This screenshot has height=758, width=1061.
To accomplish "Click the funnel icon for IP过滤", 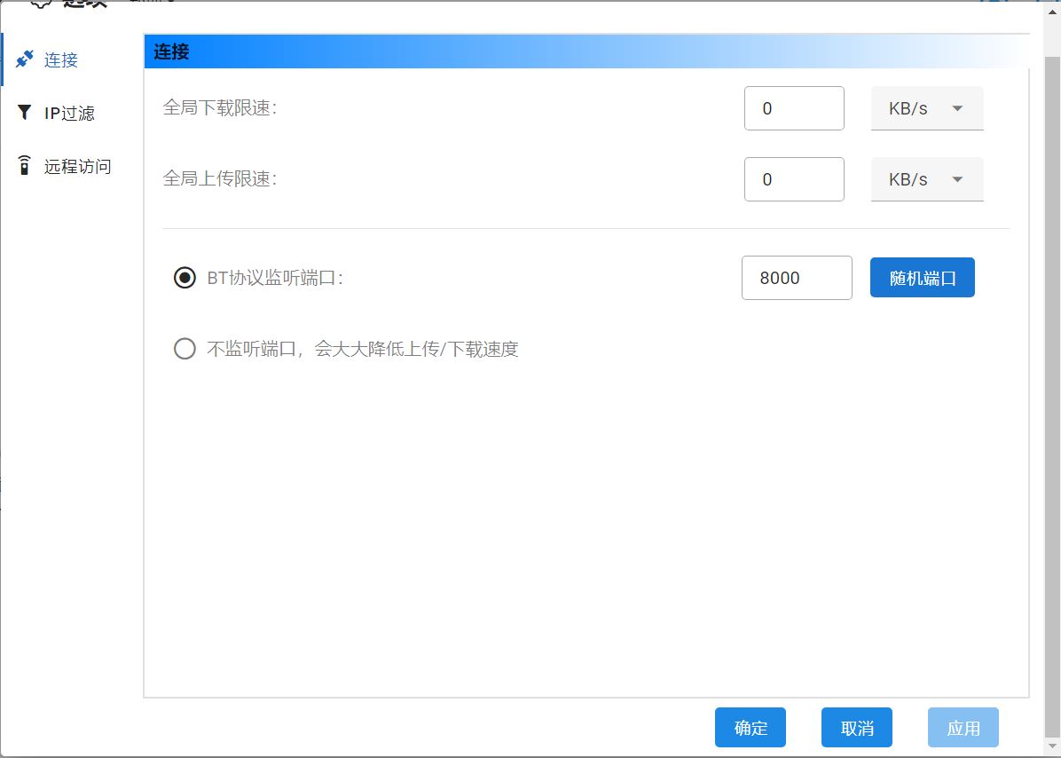I will pos(25,113).
